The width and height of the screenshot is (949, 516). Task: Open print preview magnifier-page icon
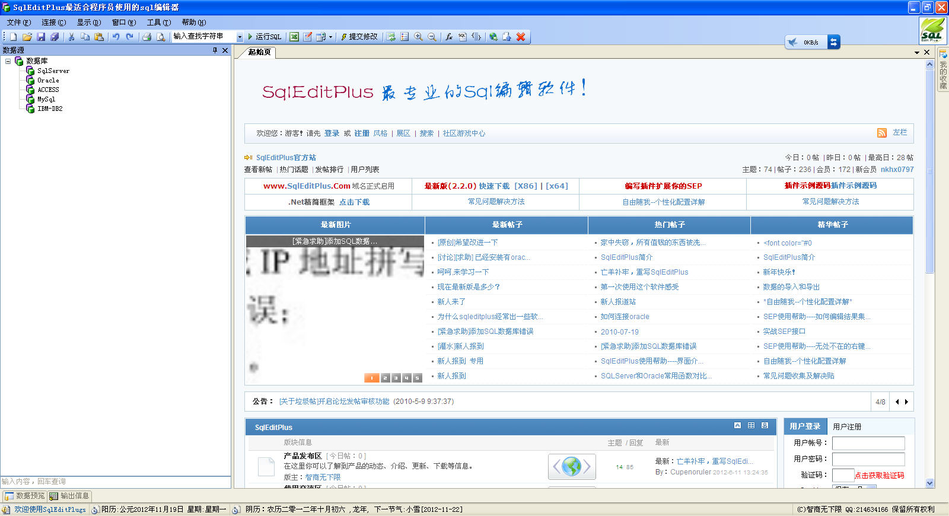160,37
